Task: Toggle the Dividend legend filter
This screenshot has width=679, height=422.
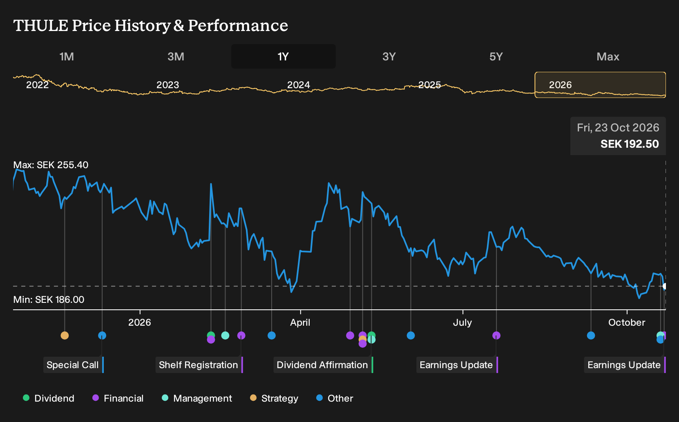Action: [49, 398]
